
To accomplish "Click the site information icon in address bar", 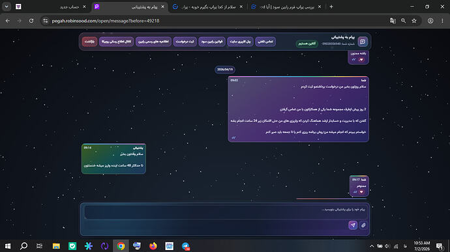I will [x=46, y=21].
